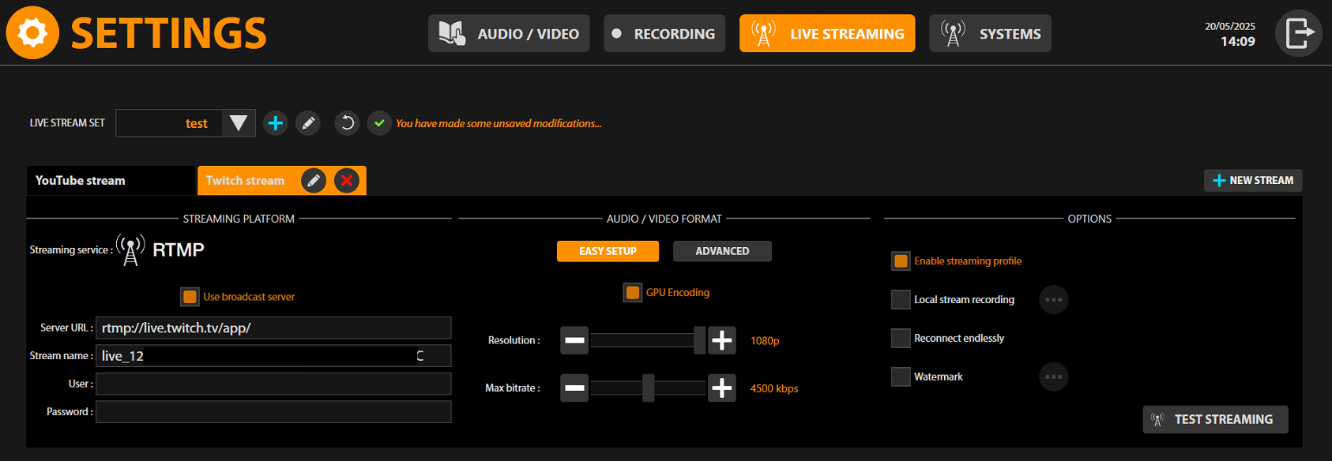Screen dimensions: 1332x461
Task: Click the orange Settings gear icon
Action: (32, 33)
